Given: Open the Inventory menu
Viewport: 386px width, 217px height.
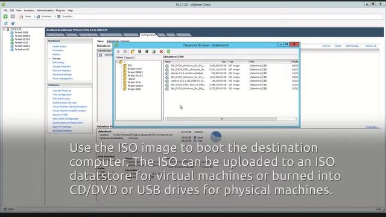Looking at the screenshot, I should pyautogui.click(x=29, y=10).
